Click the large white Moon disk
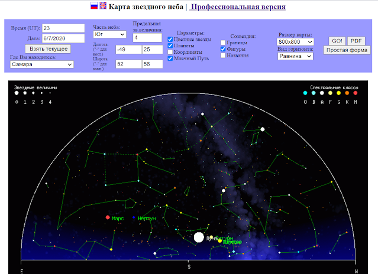The width and height of the screenshot is (378, 274). pyautogui.click(x=199, y=237)
